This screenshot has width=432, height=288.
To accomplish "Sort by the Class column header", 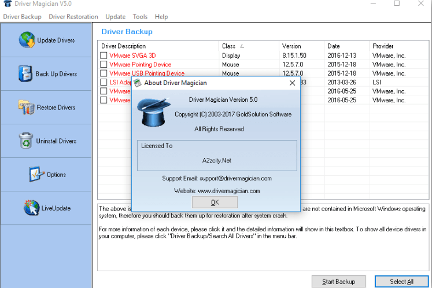I will (249, 46).
